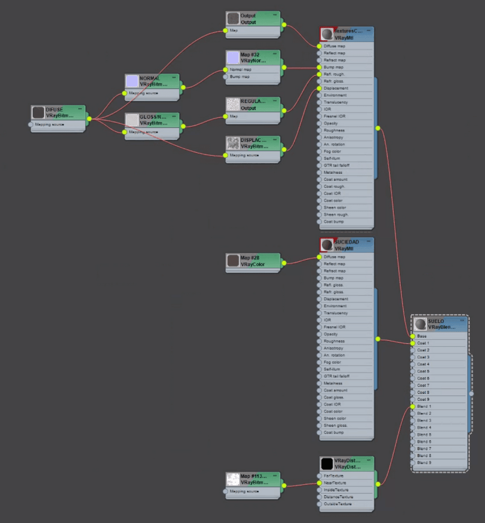Image resolution: width=485 pixels, height=523 pixels.
Task: Collapse the DISPLAC node with its minus button
Action: [x=275, y=139]
